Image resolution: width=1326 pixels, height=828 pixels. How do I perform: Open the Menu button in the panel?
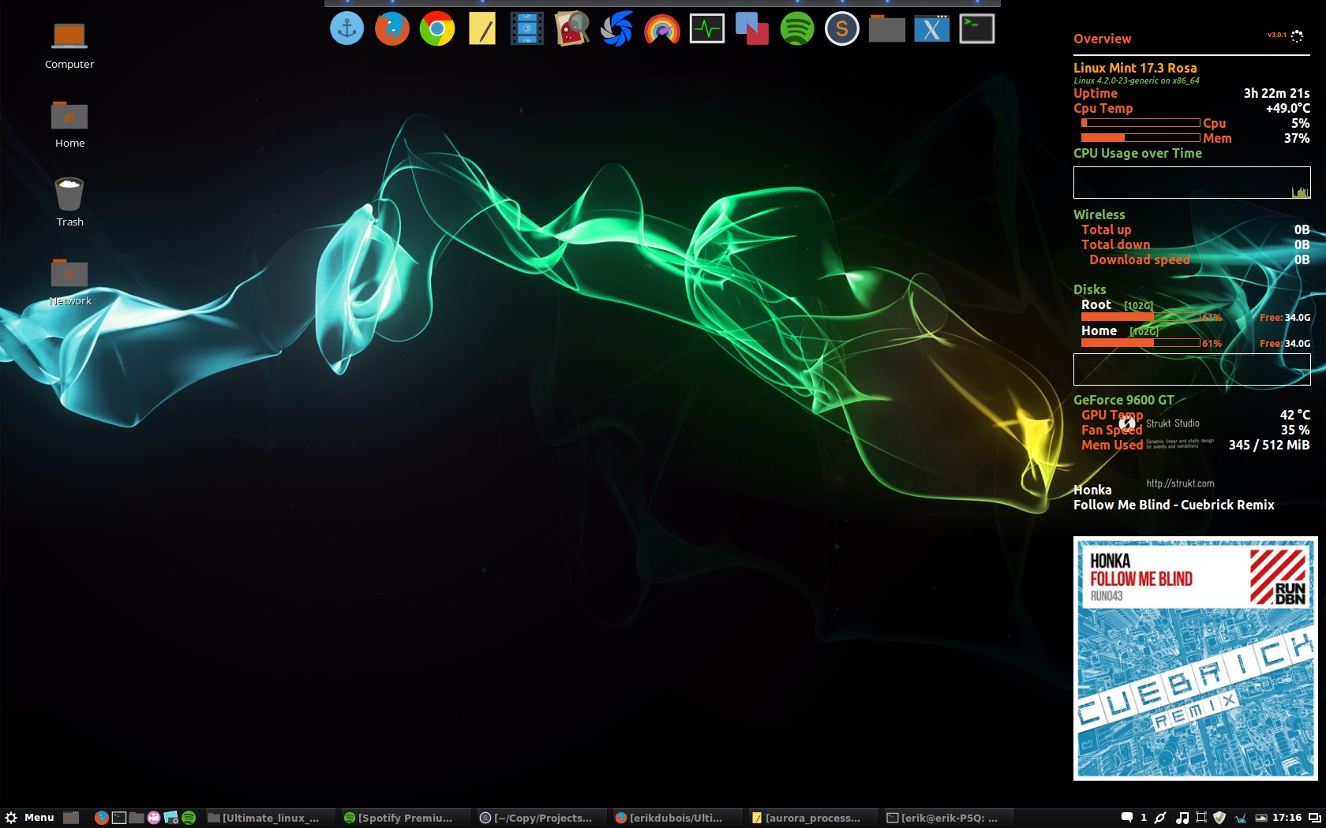click(30, 818)
